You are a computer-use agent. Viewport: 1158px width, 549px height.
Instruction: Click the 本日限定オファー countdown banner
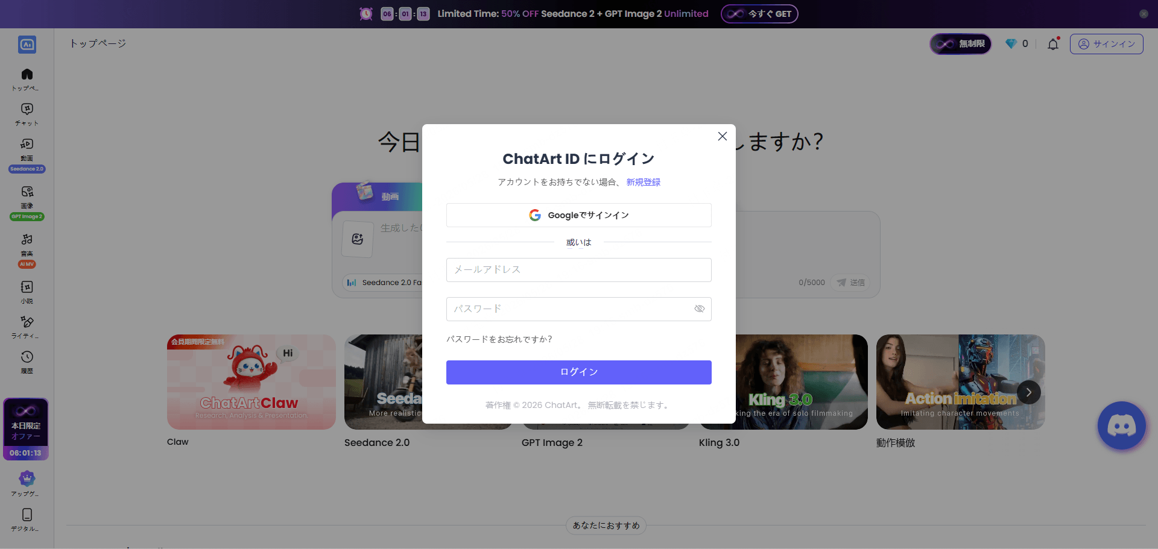26,429
